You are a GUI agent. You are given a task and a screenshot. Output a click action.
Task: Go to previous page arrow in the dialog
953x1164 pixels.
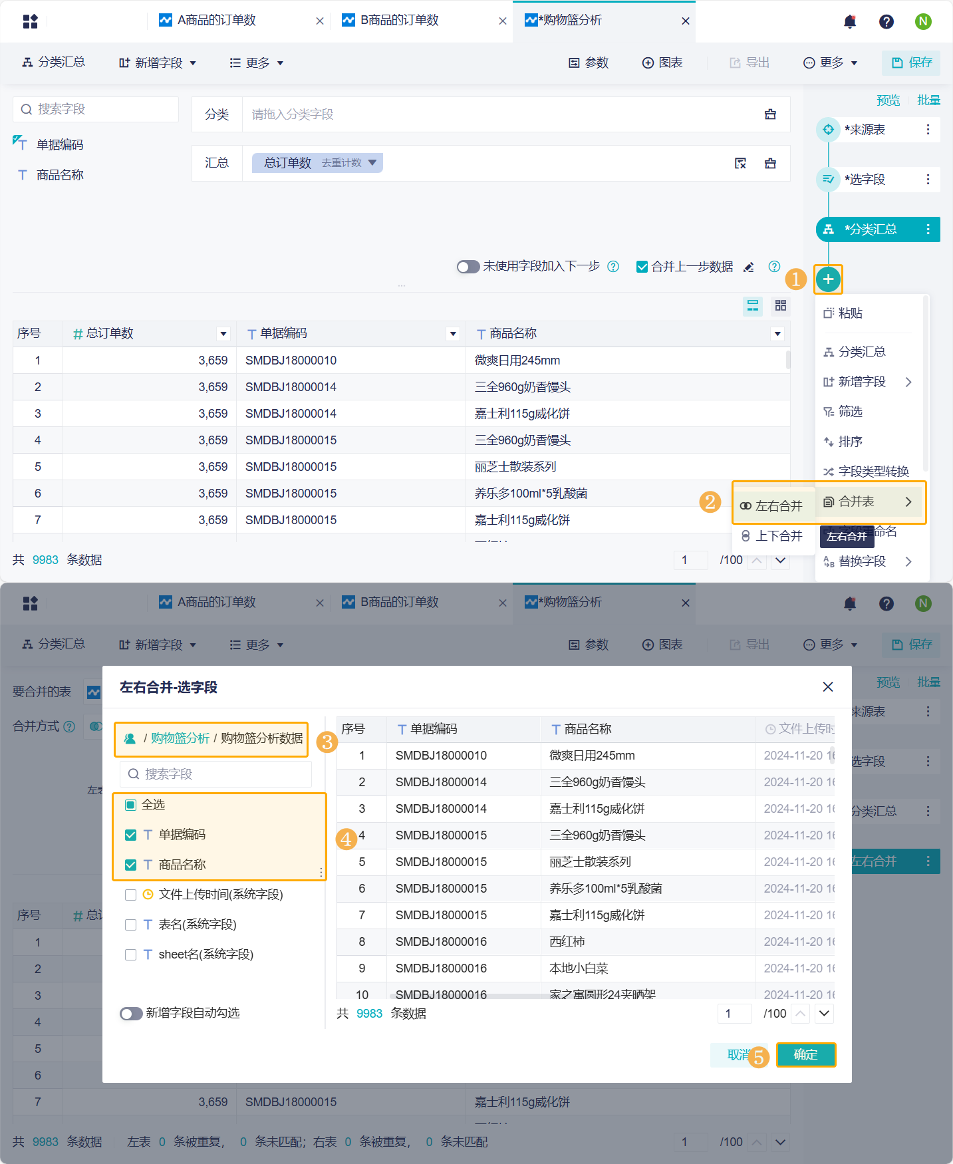point(801,1014)
